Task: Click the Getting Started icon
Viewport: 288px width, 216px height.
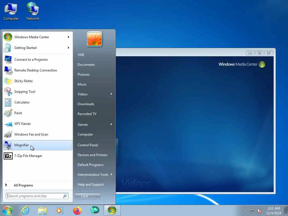Action: pos(8,48)
